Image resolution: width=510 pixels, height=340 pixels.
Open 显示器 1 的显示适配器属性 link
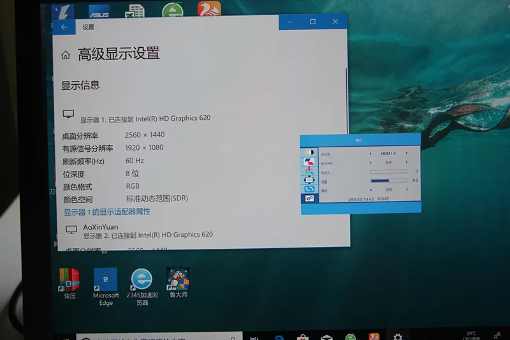(107, 212)
